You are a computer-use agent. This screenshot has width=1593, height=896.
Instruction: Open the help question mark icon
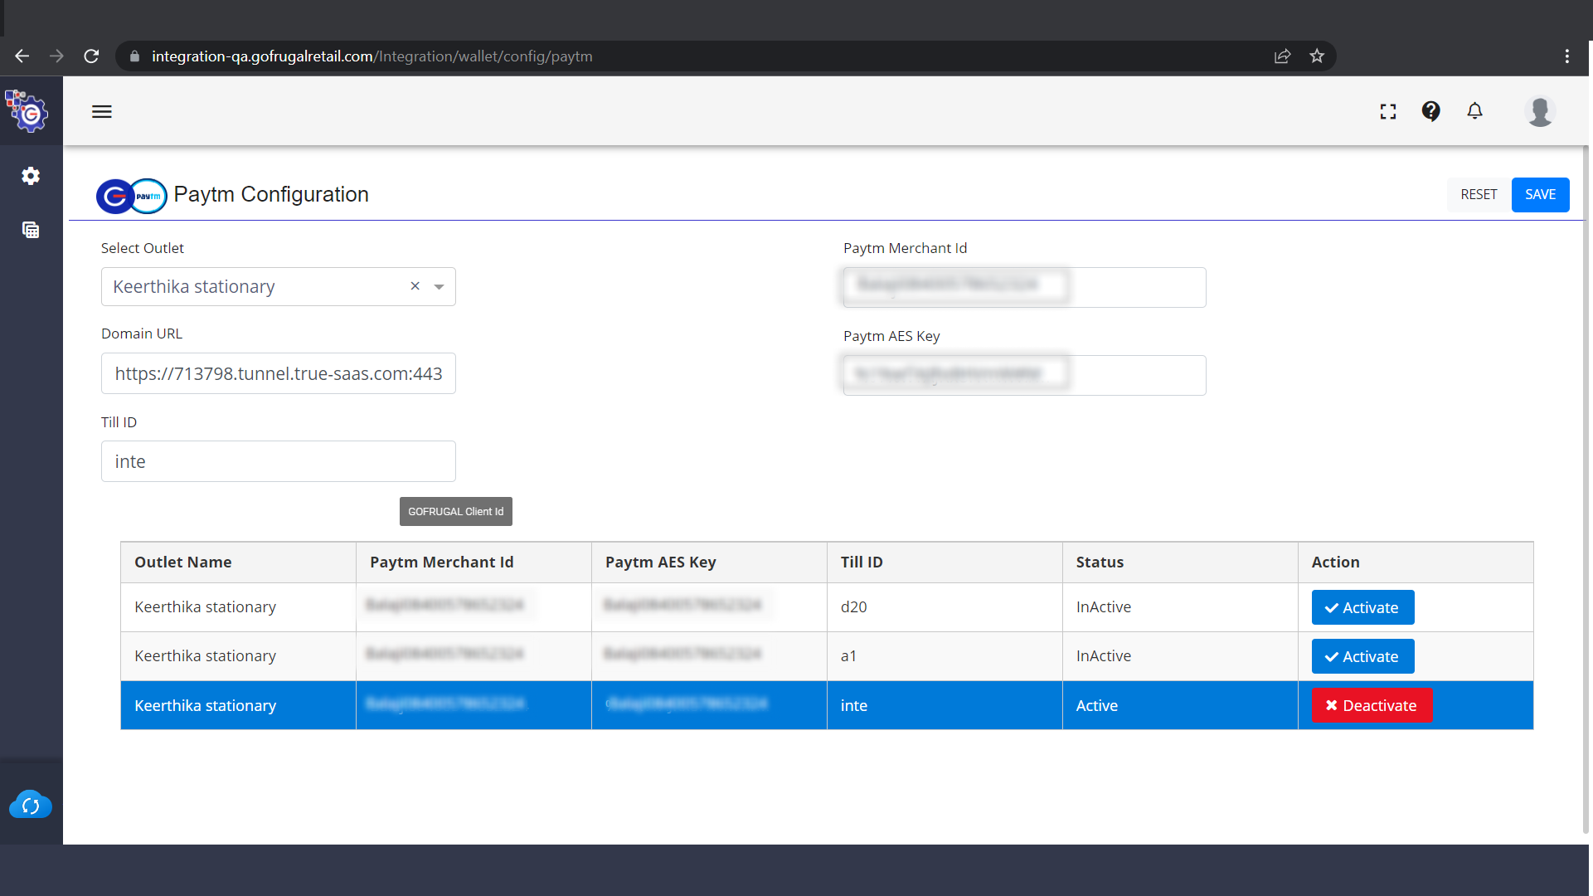click(1430, 111)
